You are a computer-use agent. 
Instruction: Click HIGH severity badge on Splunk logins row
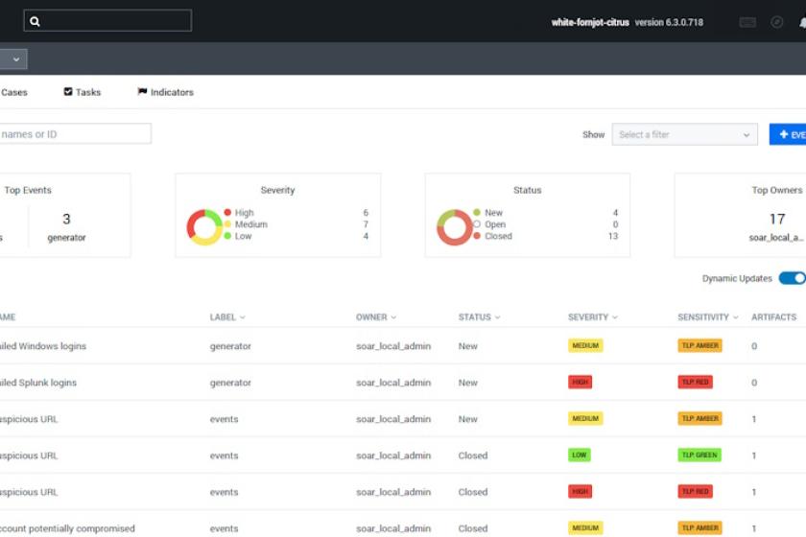[x=580, y=383]
